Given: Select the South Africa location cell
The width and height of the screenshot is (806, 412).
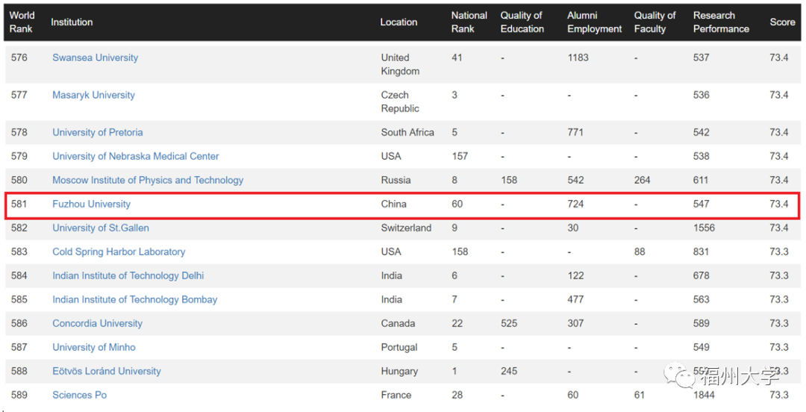Looking at the screenshot, I should tap(407, 132).
